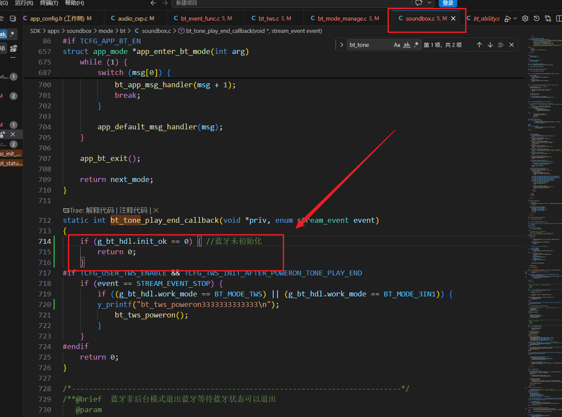Click the 登录 login button
562x417 pixels.
(448, 3)
